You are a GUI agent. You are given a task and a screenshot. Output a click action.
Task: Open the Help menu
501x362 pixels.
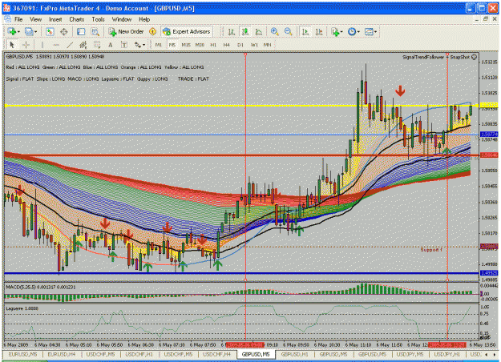144,19
